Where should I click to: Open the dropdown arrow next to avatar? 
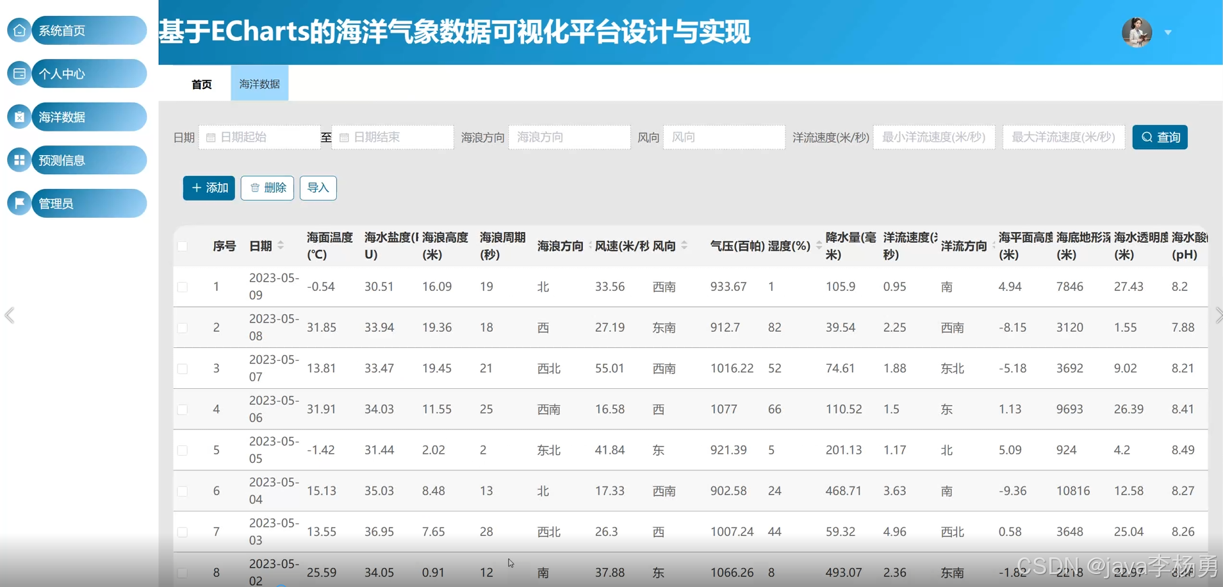pyautogui.click(x=1168, y=33)
